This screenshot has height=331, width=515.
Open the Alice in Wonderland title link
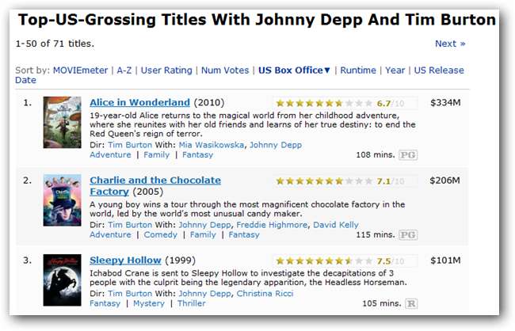click(139, 102)
